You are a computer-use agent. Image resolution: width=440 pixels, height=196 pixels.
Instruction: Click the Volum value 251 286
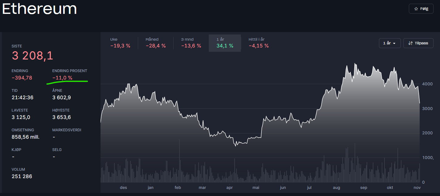(x=22, y=177)
